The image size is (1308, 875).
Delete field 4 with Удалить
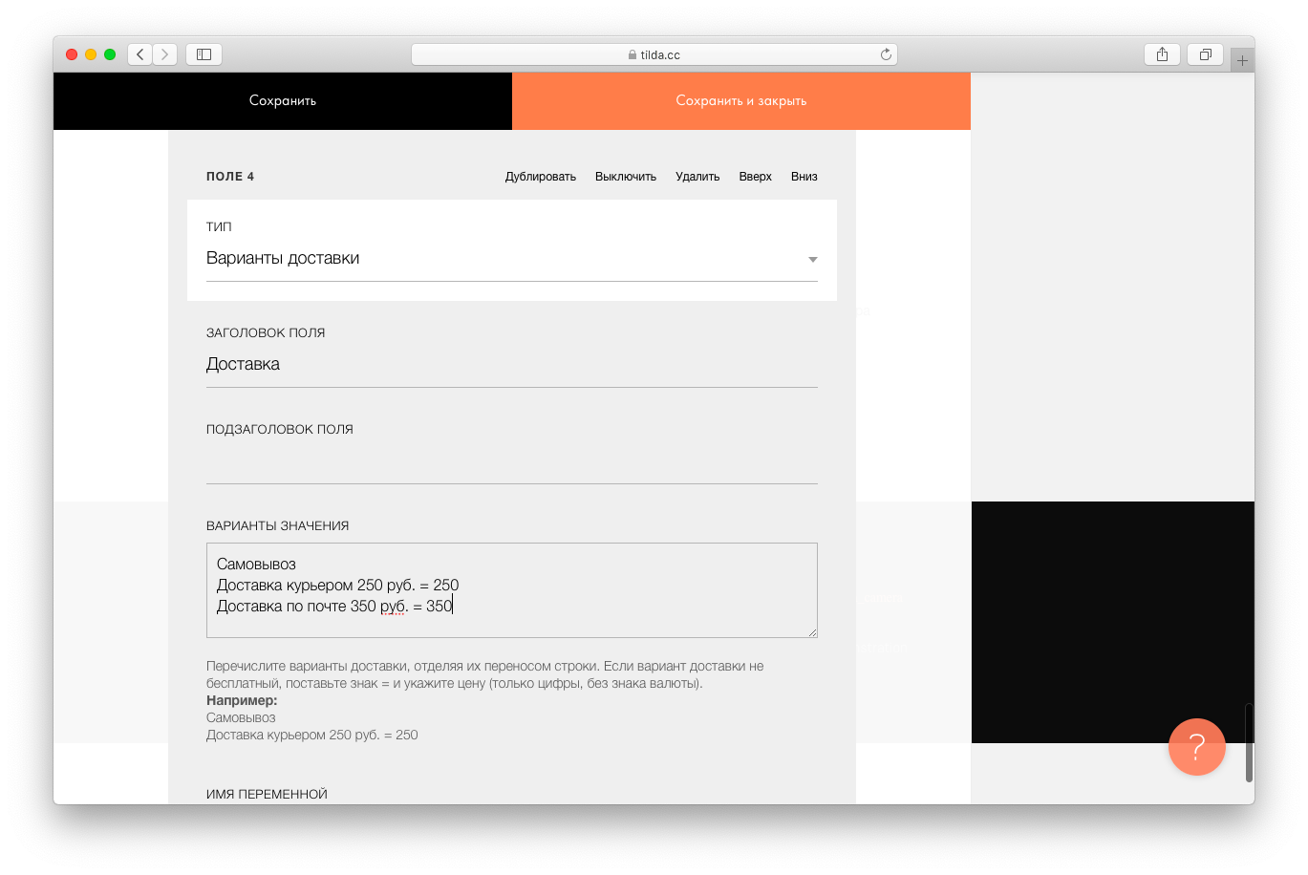(x=697, y=177)
